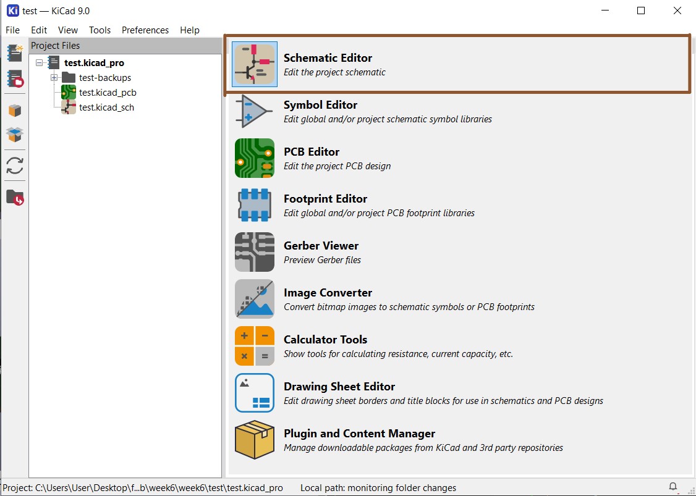Open the Footprint Editor chip icon
The height and width of the screenshot is (496, 696).
tap(254, 205)
